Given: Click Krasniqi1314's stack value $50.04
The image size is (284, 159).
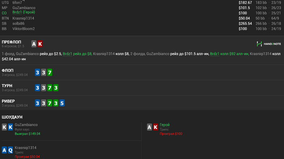Looking at the screenshot, I should (x=244, y=18).
